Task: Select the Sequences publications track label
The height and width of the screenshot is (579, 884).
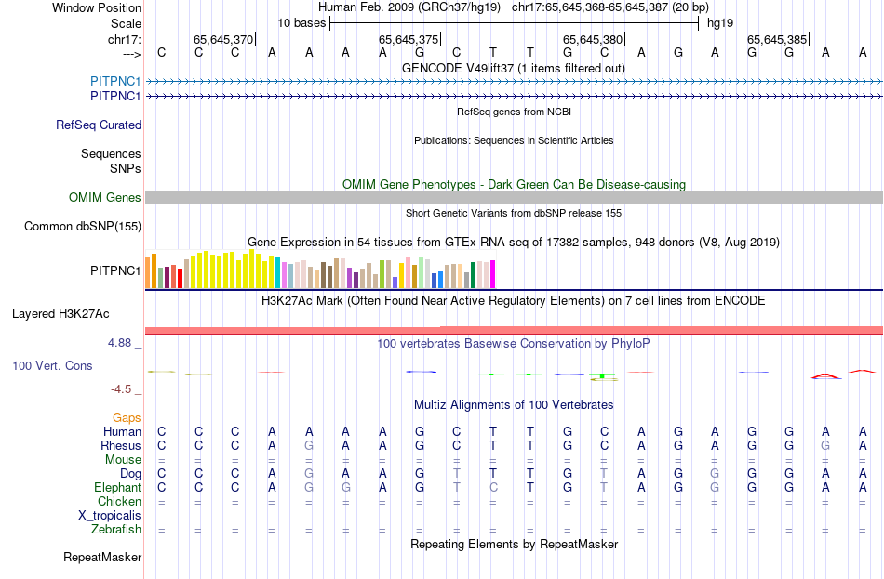Action: tap(111, 153)
